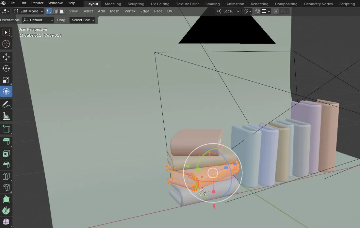Enable vertex select mode
This screenshot has height=228, width=360.
coord(49,11)
